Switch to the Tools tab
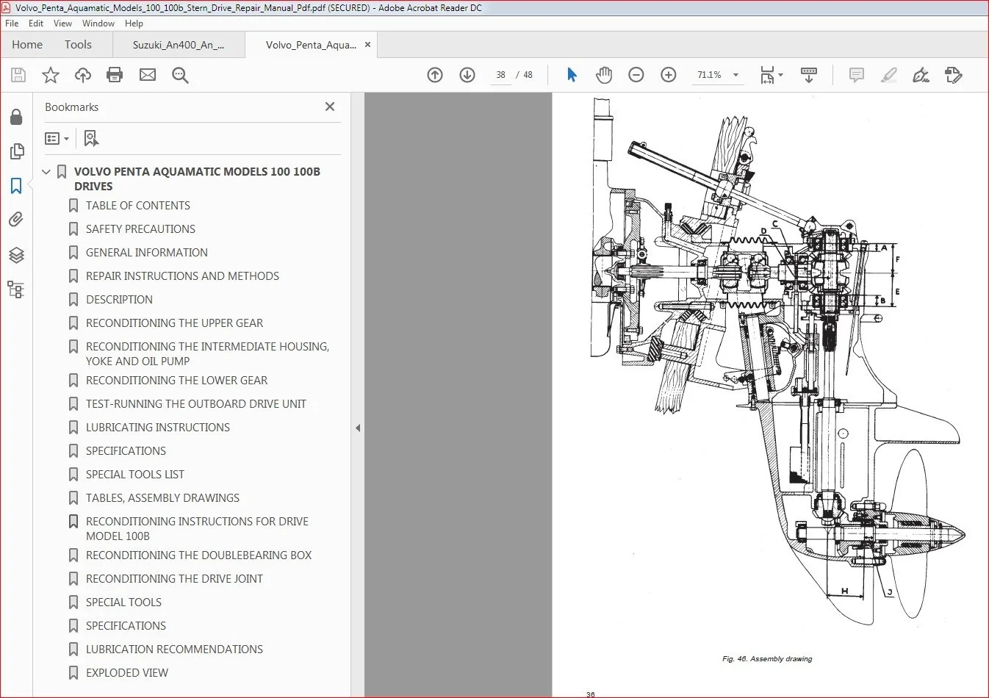 tap(78, 45)
